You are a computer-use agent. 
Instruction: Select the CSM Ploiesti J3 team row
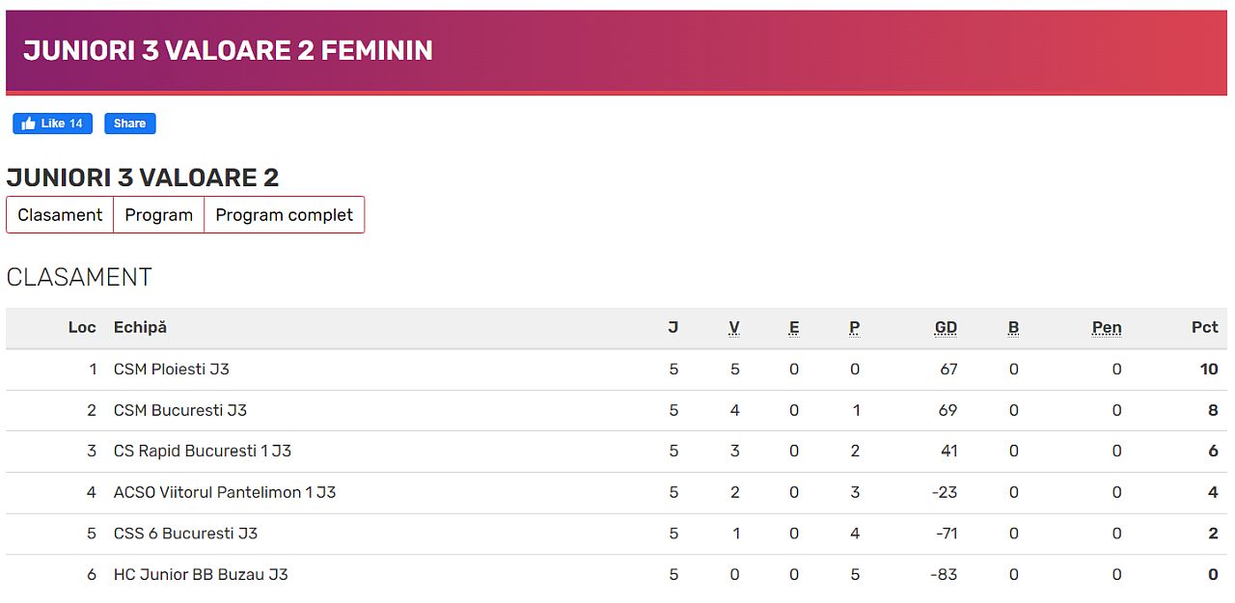pos(172,370)
